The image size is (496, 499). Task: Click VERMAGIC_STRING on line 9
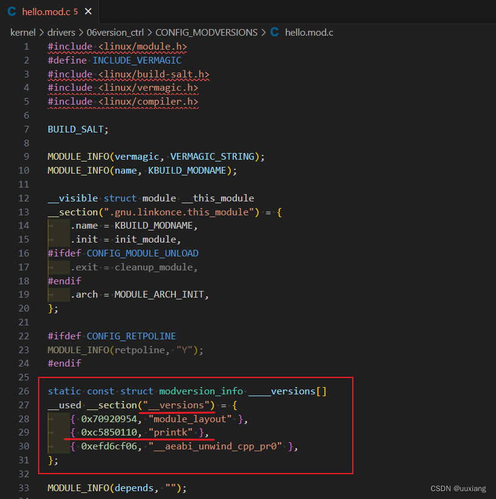tap(213, 157)
